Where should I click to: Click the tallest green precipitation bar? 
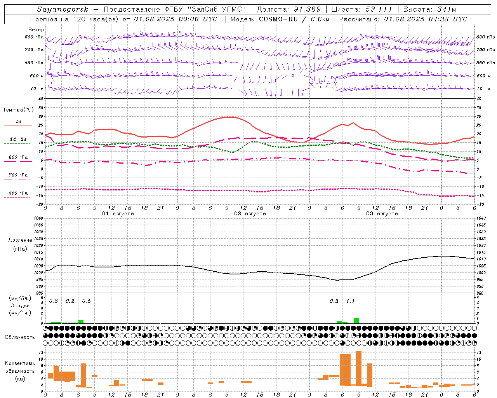[x=356, y=321]
